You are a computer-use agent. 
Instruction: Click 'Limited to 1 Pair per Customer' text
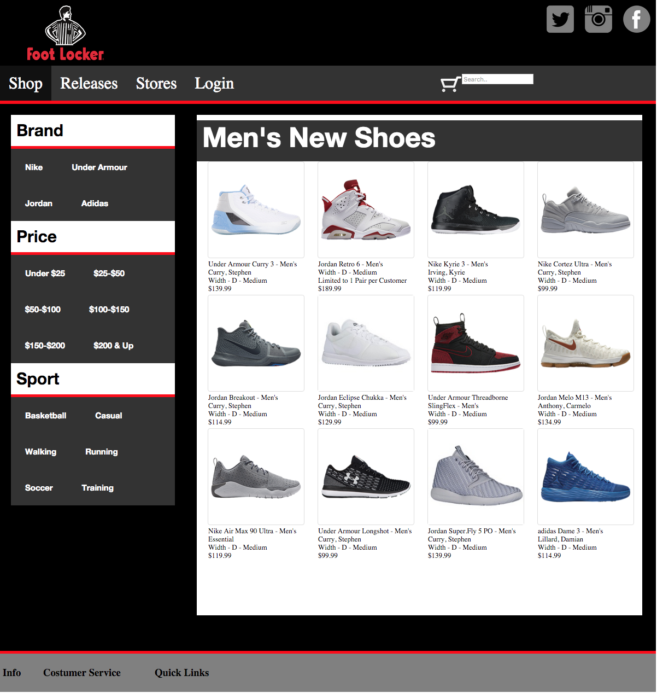(x=362, y=281)
